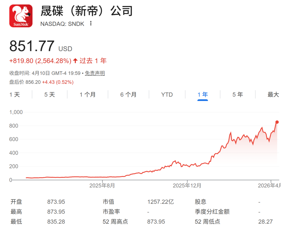Switch to the YTD chart view
The height and width of the screenshot is (228, 281).
[167, 94]
